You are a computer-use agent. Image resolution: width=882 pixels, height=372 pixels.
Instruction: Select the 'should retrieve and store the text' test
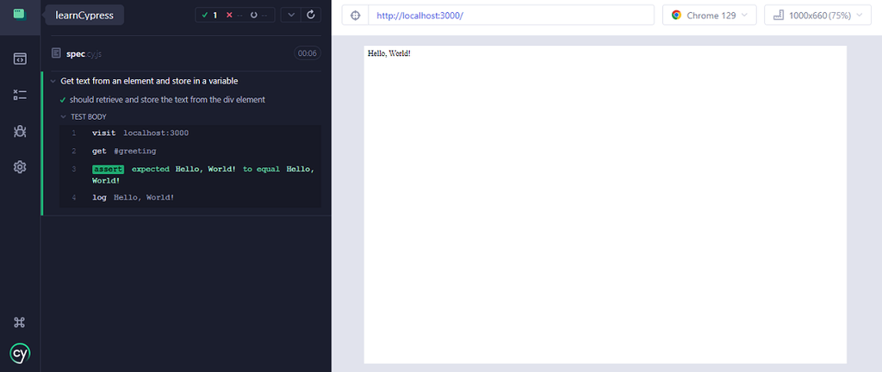[x=167, y=100]
